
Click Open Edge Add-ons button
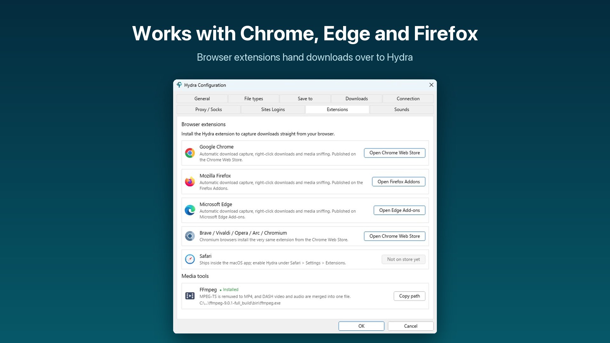tap(399, 210)
